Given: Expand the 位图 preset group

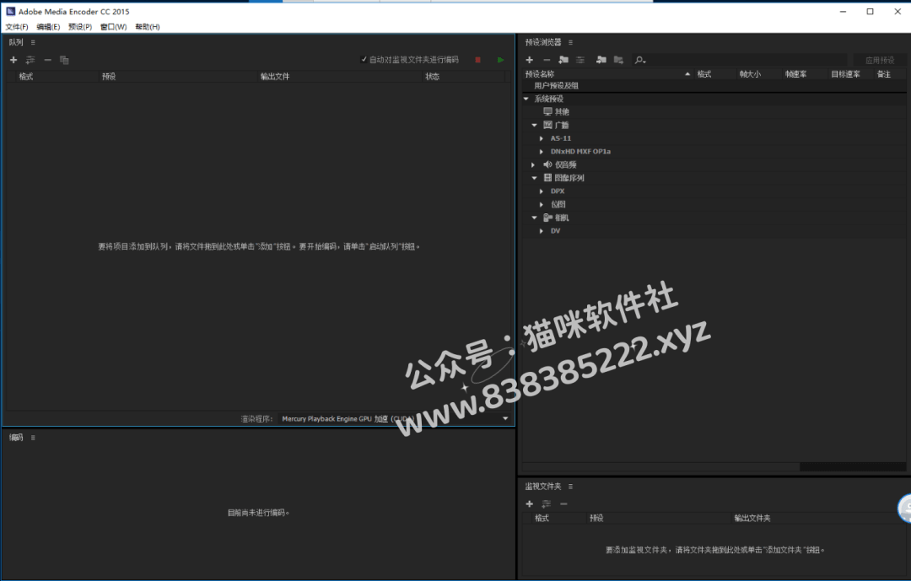Looking at the screenshot, I should (x=542, y=204).
